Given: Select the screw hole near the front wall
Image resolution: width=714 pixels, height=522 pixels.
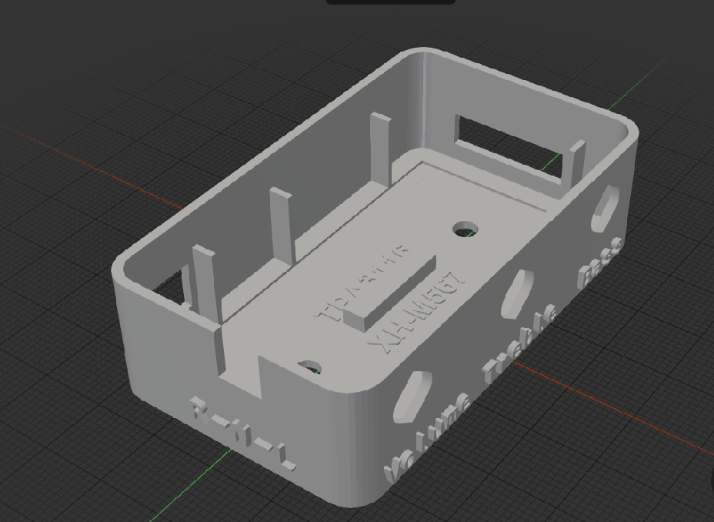Looking at the screenshot, I should tap(309, 367).
